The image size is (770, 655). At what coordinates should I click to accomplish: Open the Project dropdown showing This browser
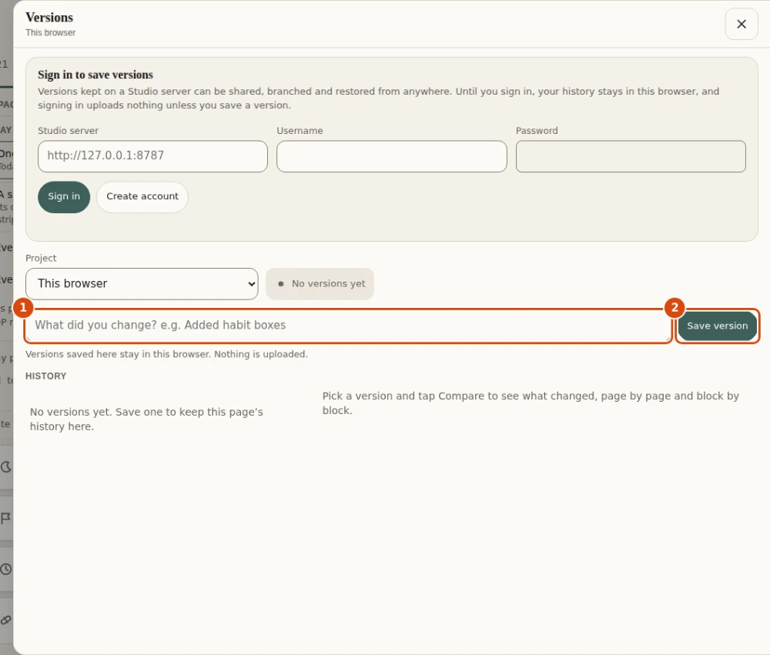[142, 284]
